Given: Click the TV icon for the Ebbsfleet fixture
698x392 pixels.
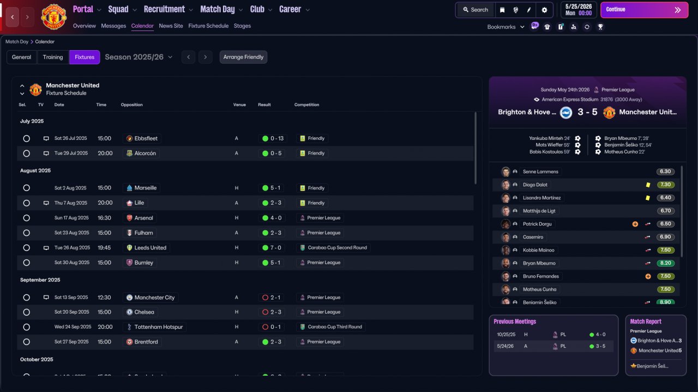Looking at the screenshot, I should (46, 139).
